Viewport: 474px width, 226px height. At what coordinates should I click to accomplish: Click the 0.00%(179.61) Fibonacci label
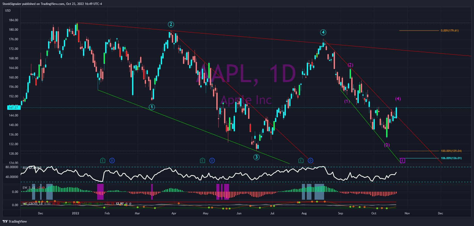(x=450, y=30)
